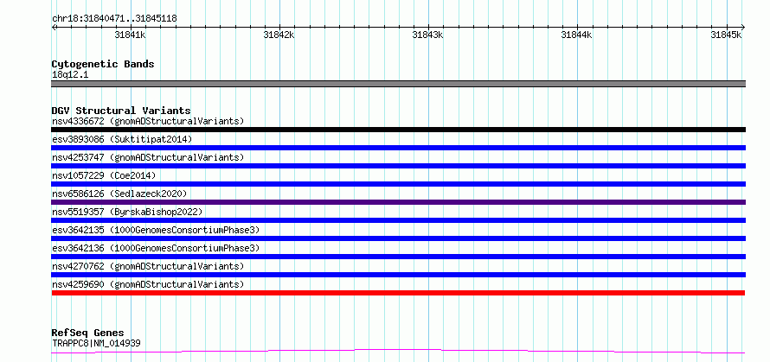This screenshot has height=362, width=770.
Task: Click the gray 18q12.1 cytogenetic band bar
Action: click(398, 84)
